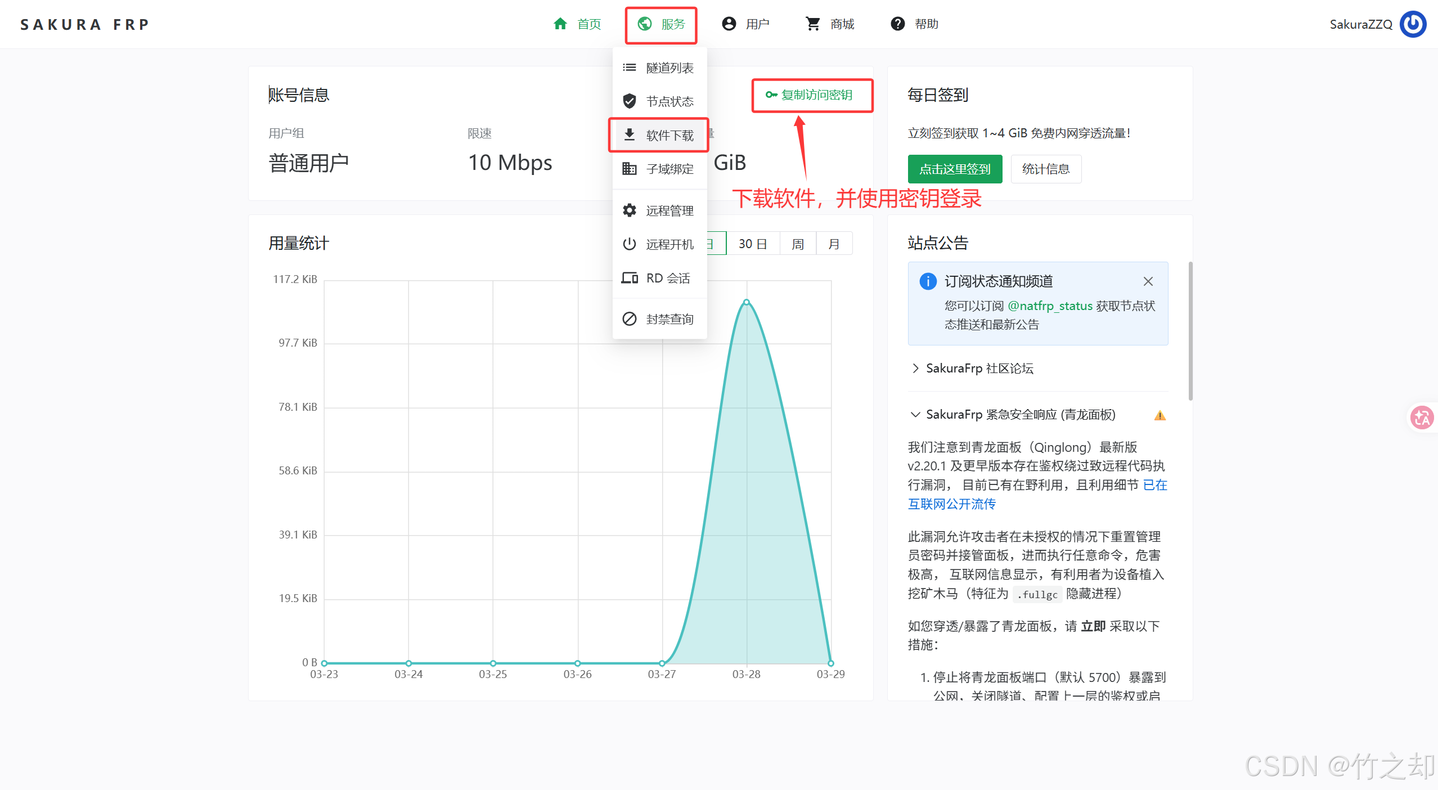Click the announcements panel scrollbar
This screenshot has height=790, width=1438.
click(1190, 332)
